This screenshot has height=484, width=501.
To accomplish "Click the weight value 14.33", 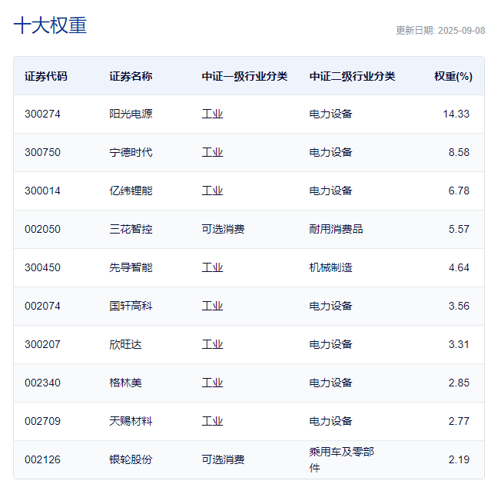I will click(x=456, y=114).
